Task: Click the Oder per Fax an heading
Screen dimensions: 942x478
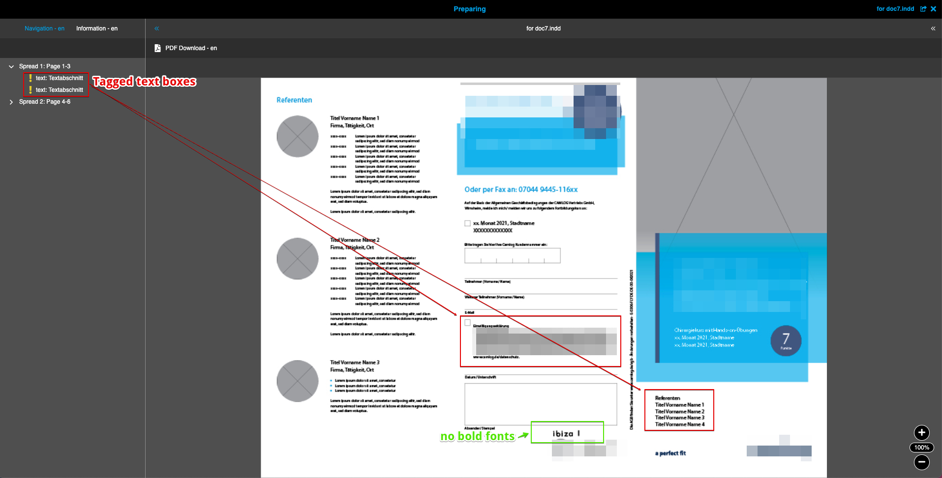Action: point(521,190)
